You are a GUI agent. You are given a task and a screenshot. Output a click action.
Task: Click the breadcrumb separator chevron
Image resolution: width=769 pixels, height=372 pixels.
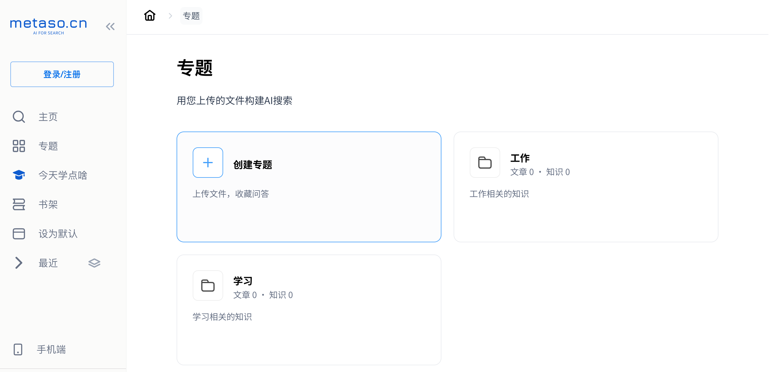click(170, 16)
